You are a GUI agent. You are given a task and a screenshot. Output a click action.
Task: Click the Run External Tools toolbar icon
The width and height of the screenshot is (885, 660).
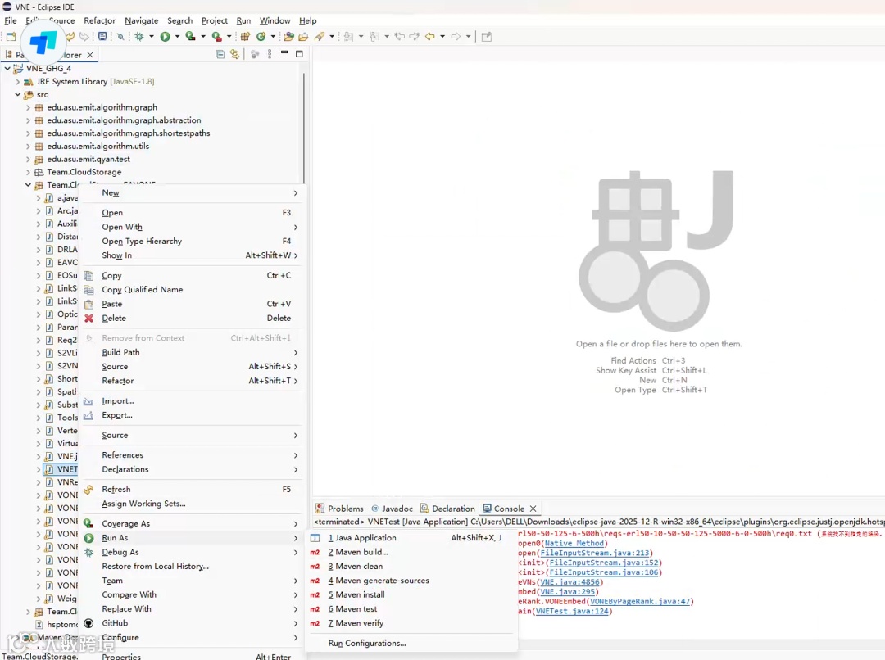pos(216,37)
